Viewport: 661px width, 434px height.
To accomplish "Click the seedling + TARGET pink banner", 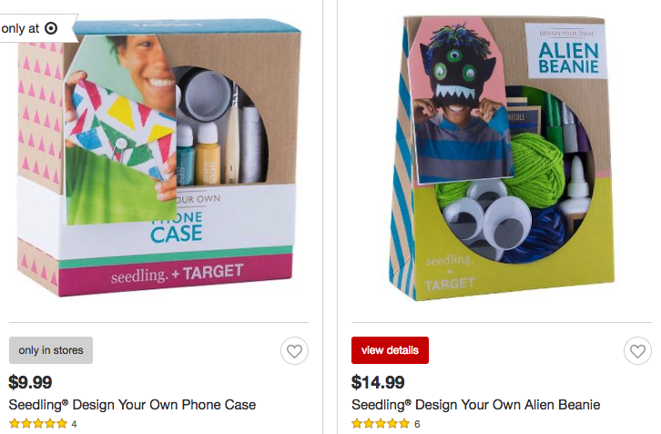I will point(176,274).
